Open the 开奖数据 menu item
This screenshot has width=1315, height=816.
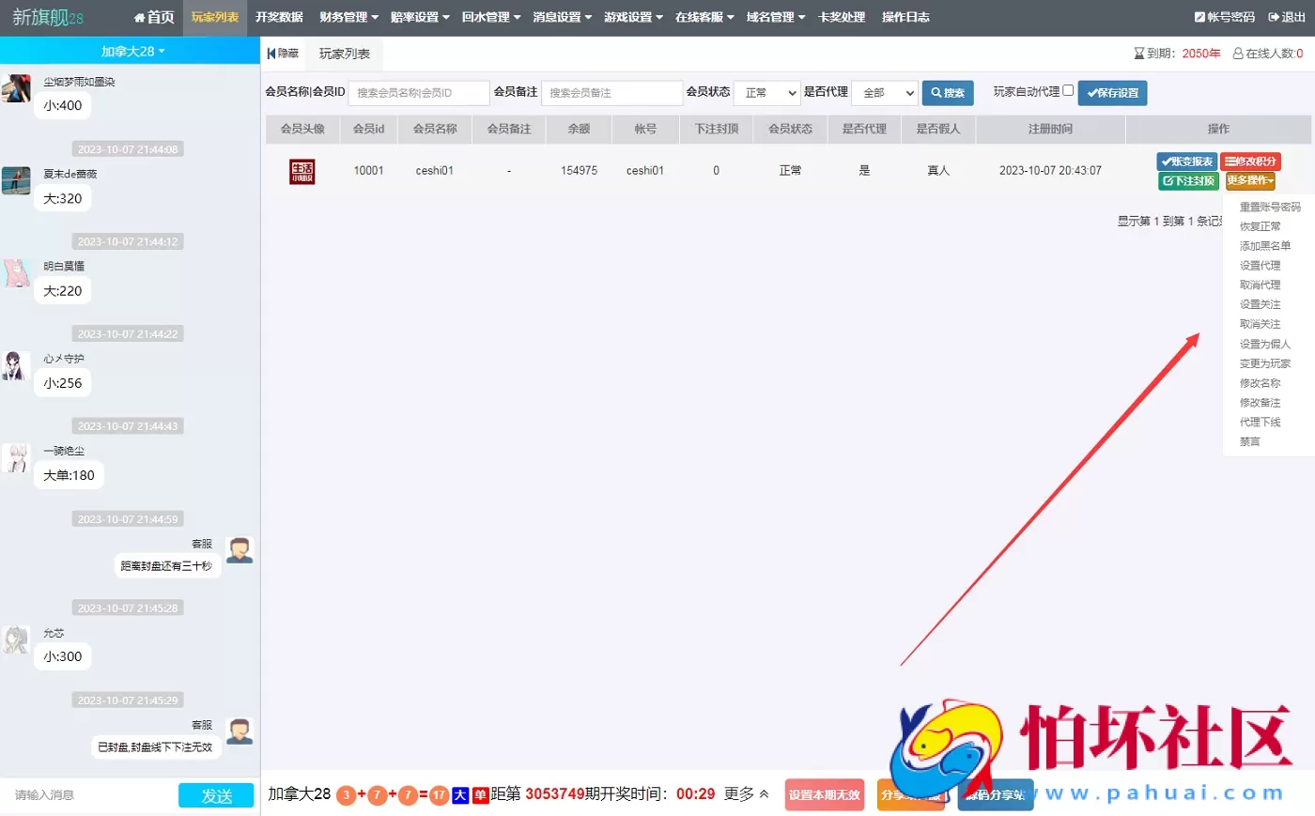[279, 17]
